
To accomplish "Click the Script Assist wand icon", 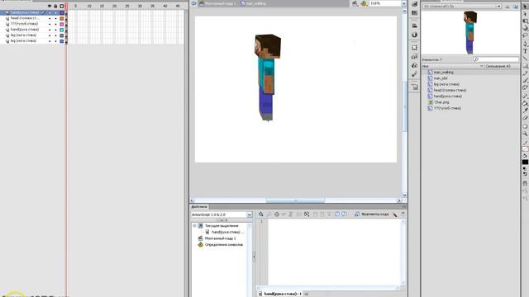I will pos(395,214).
